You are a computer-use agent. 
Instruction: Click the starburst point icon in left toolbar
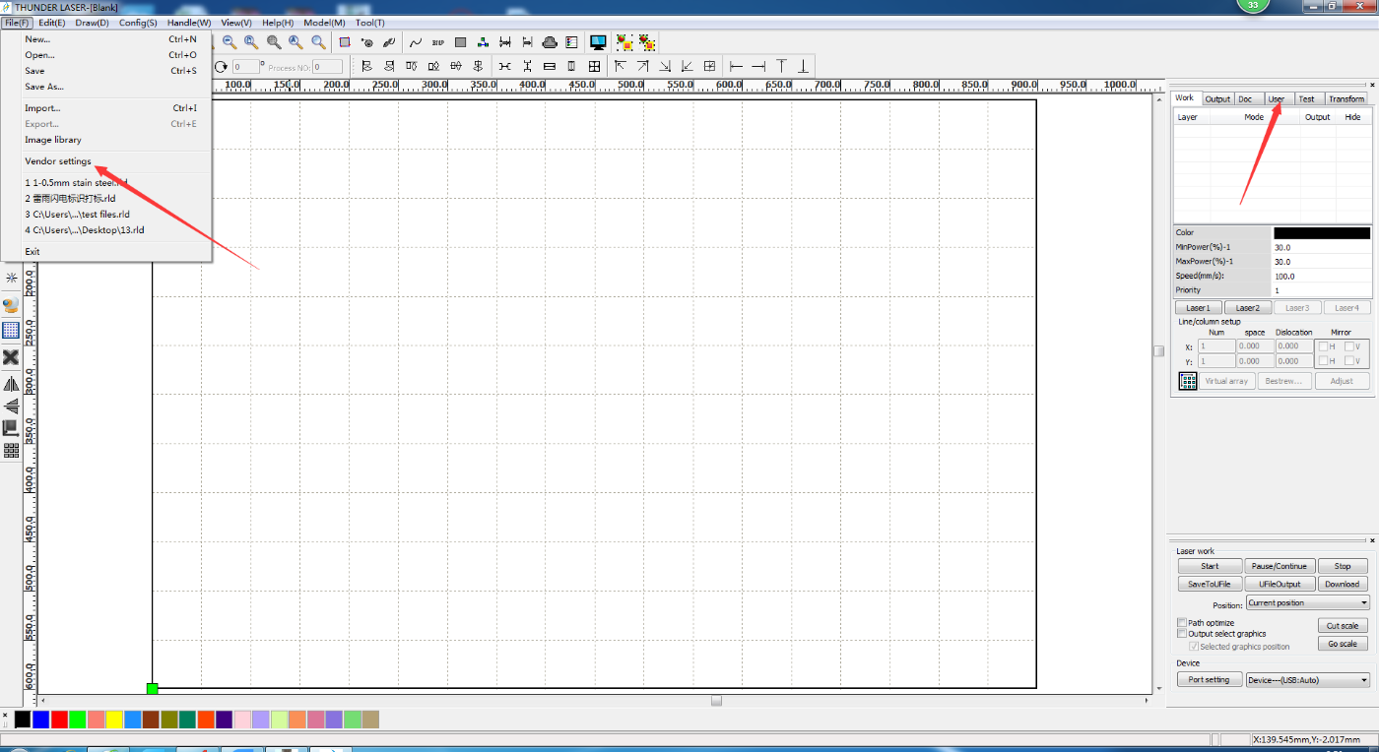coord(11,278)
